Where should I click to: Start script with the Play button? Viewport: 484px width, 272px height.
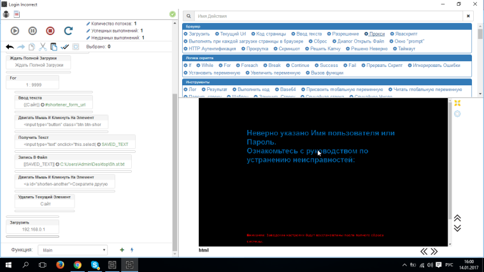pyautogui.click(x=15, y=31)
